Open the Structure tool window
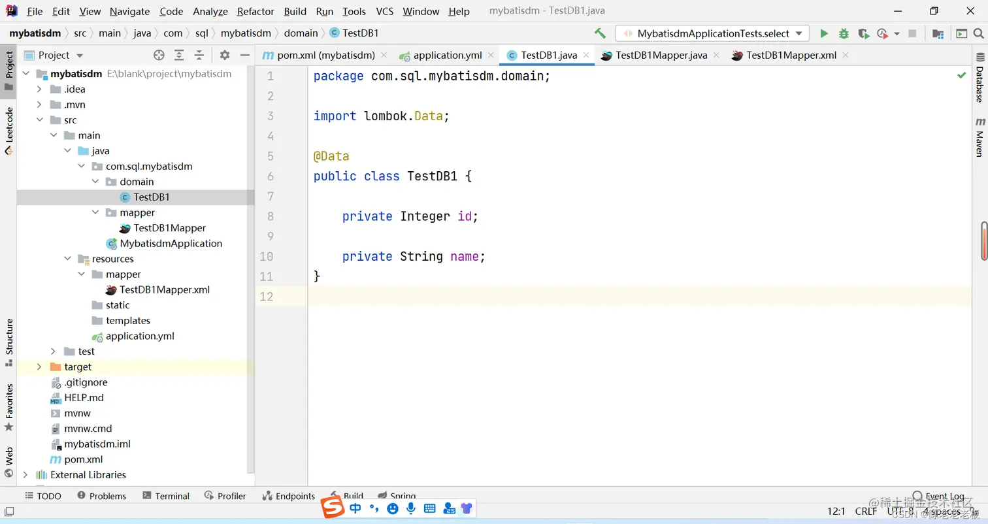This screenshot has height=524, width=988. coord(8,342)
